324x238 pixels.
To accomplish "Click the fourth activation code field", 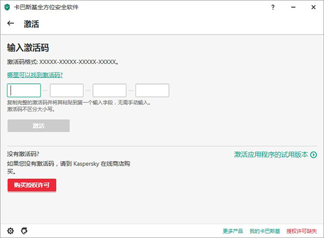I will [x=152, y=90].
